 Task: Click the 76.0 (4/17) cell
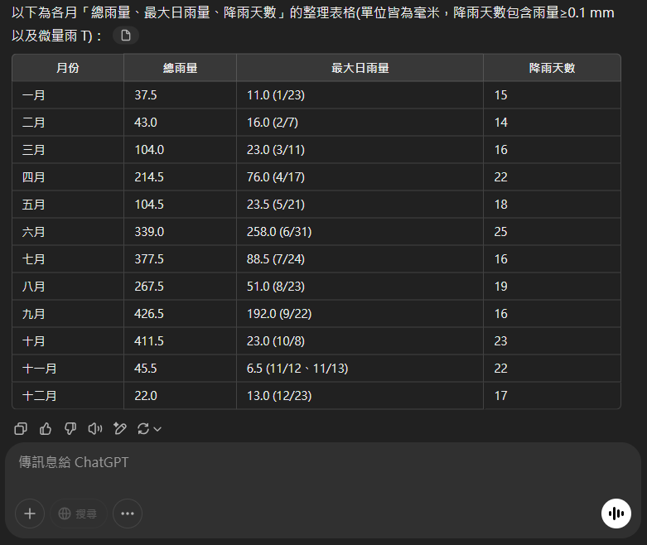(x=360, y=177)
